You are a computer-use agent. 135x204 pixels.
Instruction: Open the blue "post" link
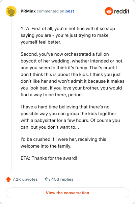(x=70, y=11)
